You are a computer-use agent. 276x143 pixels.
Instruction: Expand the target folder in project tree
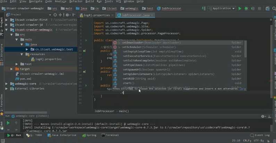click(11, 69)
